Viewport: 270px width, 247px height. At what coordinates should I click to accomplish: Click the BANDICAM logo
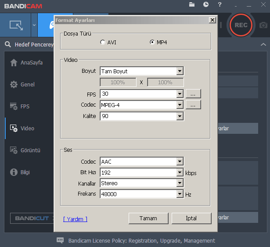(23, 6)
